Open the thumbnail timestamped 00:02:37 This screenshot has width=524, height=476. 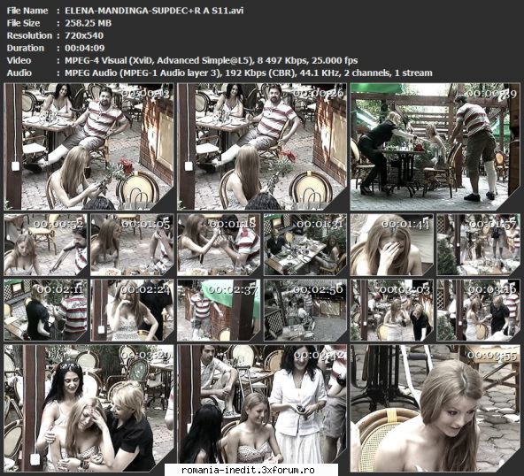coord(219,310)
